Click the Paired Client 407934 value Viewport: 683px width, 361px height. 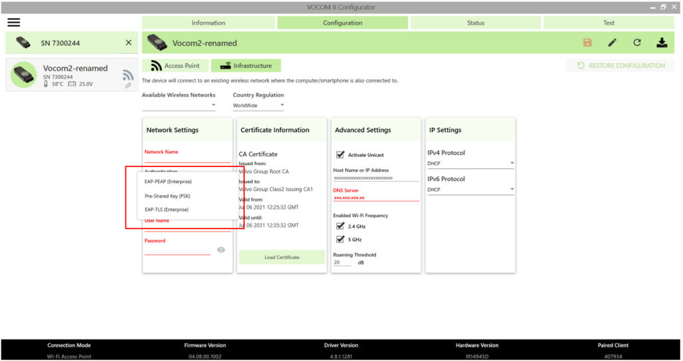coord(613,356)
